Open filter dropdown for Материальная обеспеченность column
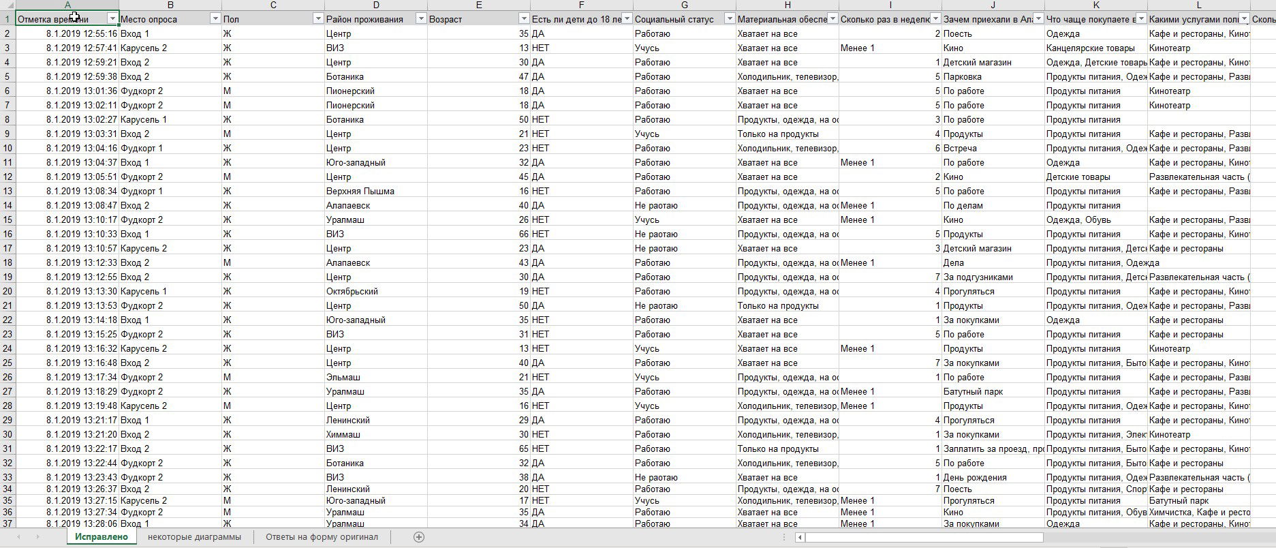Viewport: 1276px width, 548px height. pyautogui.click(x=832, y=19)
